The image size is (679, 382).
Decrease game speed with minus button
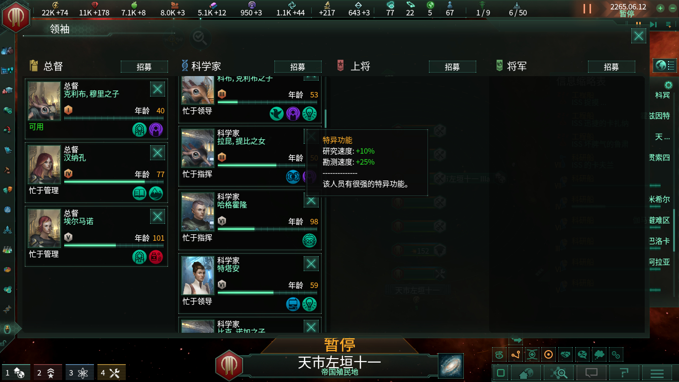point(671,8)
